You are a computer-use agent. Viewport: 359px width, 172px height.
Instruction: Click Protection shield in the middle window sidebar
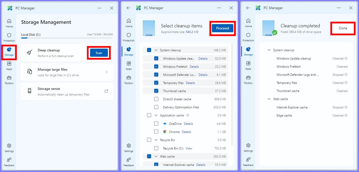pyautogui.click(x=129, y=35)
